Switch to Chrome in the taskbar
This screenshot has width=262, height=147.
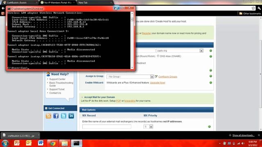click(53, 143)
